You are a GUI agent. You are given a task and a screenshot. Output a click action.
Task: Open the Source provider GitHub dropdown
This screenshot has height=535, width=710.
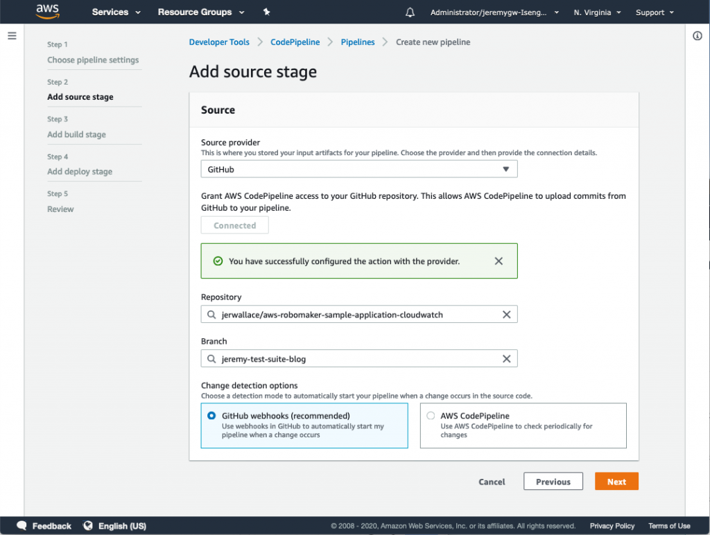pos(359,169)
